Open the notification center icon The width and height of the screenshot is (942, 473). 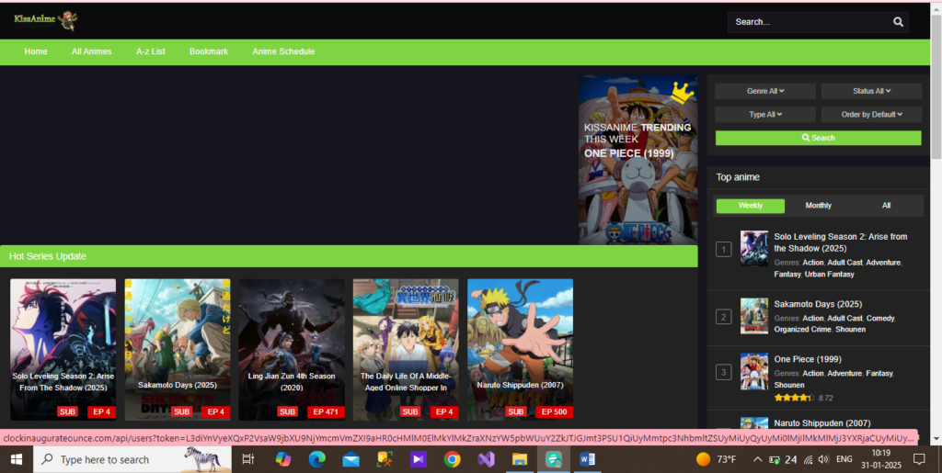pos(919,459)
